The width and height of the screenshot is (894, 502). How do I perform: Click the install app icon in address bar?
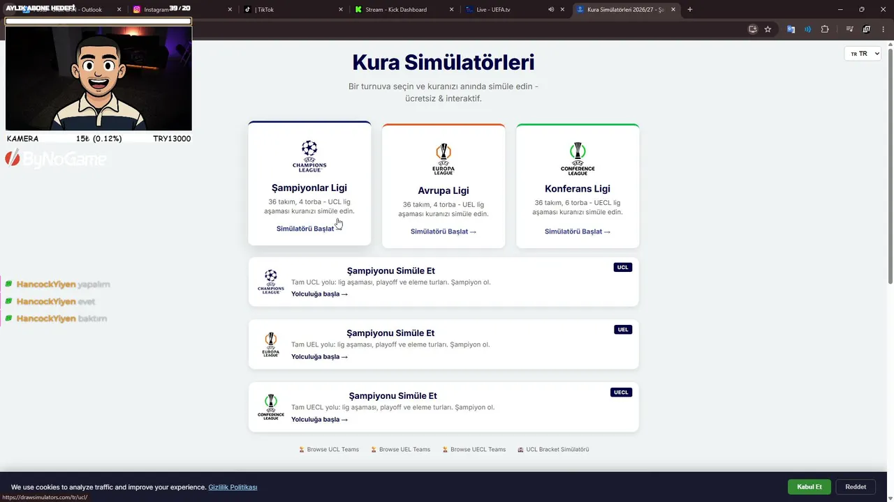point(752,29)
